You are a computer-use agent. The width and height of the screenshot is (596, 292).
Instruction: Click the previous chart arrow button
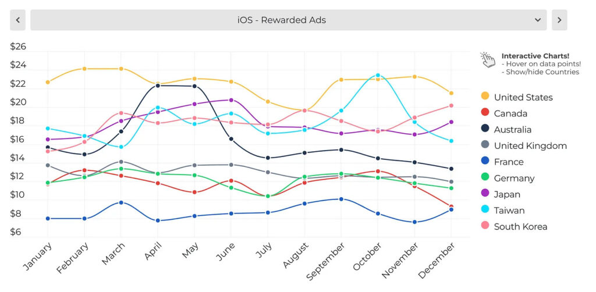tap(17, 20)
